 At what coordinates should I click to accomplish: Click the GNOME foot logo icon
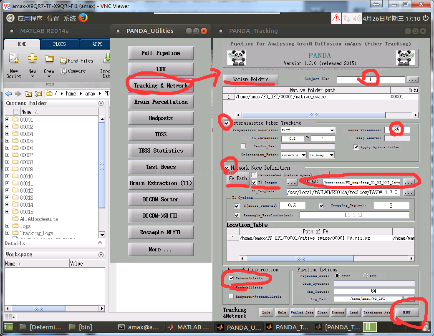click(10, 18)
